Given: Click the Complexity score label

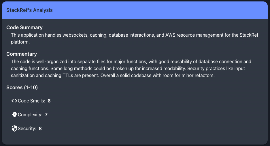Looking at the screenshot, I should coord(30,115).
